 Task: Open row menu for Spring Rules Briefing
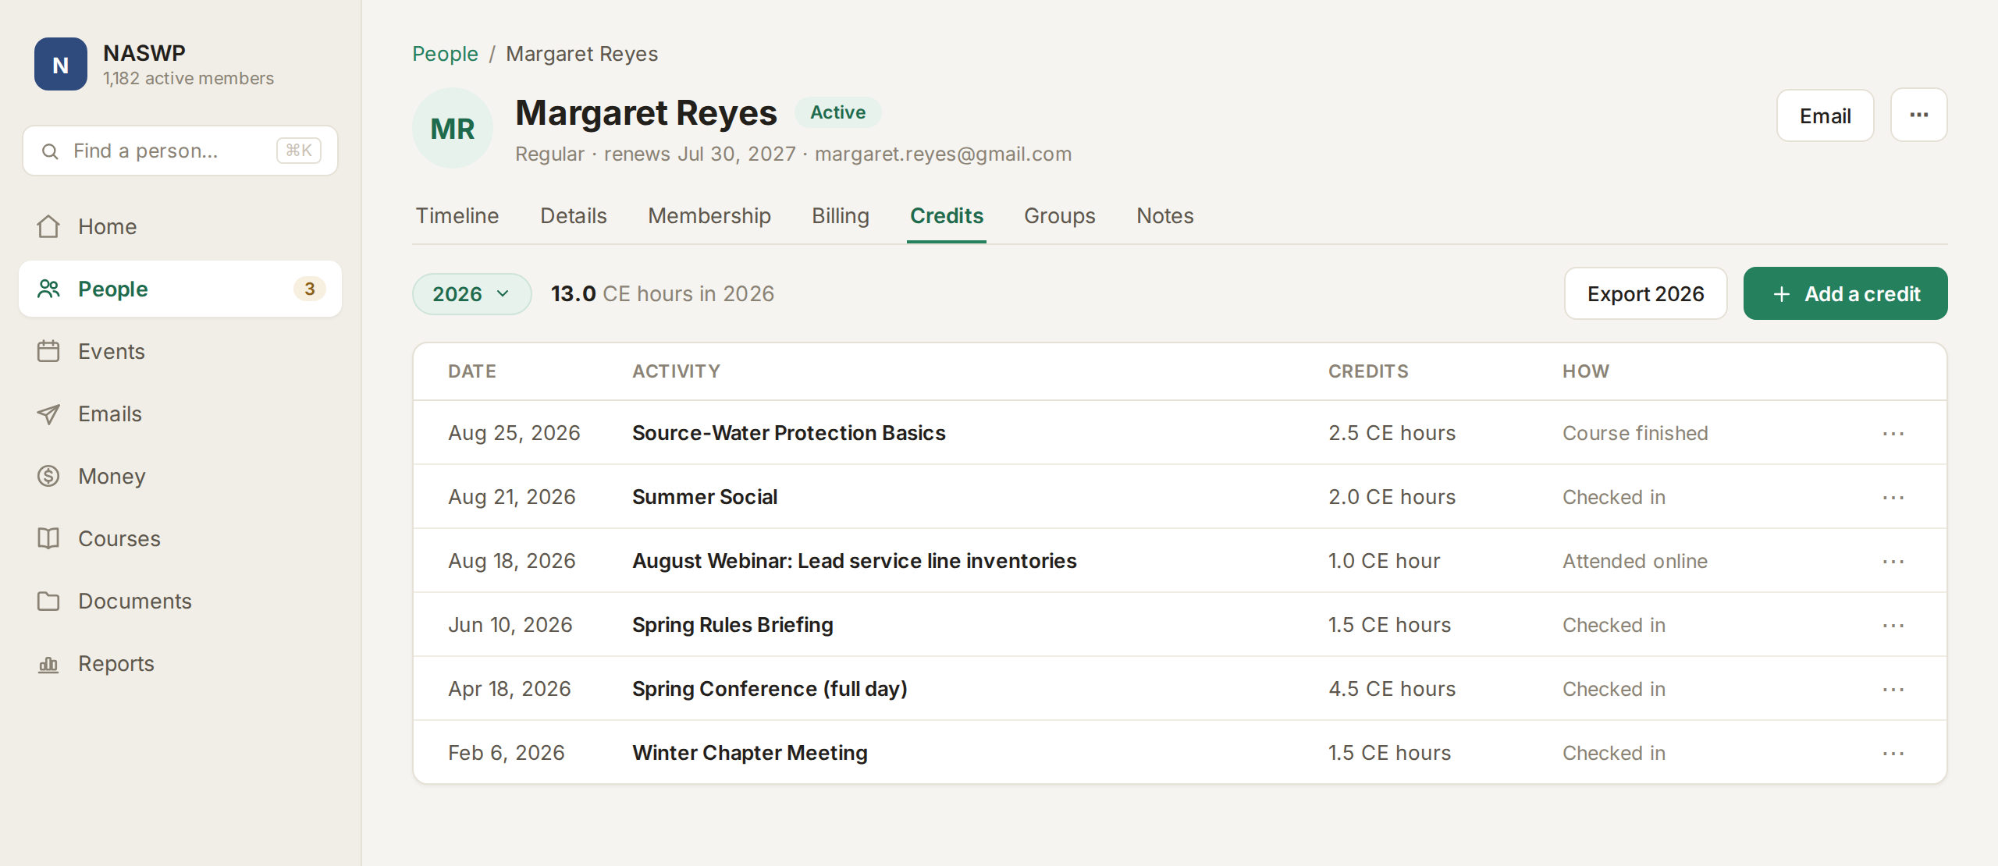(1893, 625)
